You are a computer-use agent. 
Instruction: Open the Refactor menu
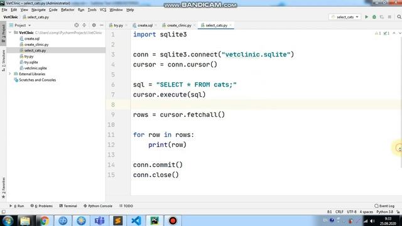pos(68,10)
